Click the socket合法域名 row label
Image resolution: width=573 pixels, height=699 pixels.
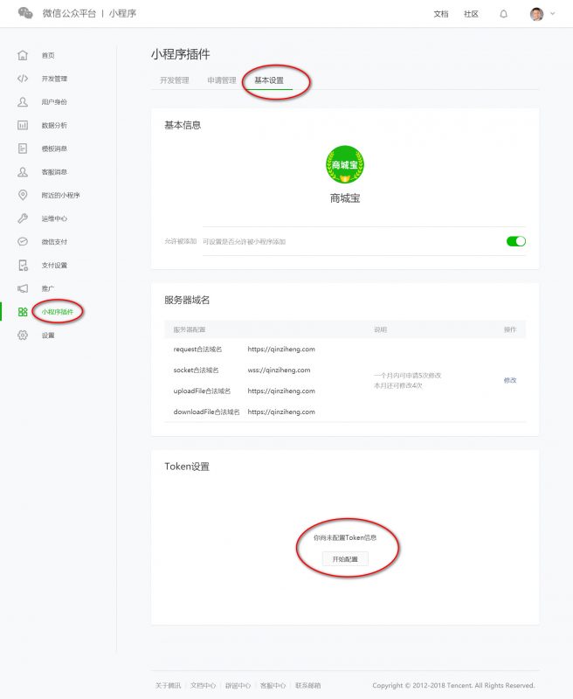tap(196, 370)
